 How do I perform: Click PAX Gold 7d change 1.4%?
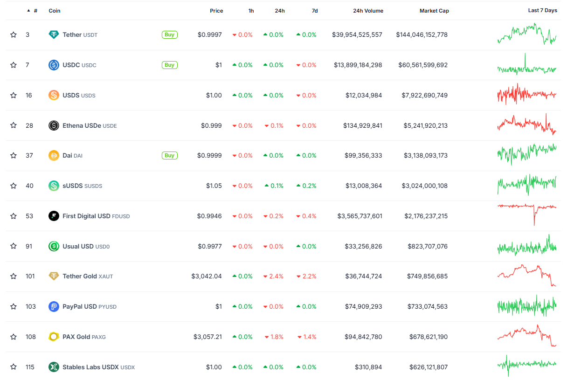pyautogui.click(x=307, y=337)
